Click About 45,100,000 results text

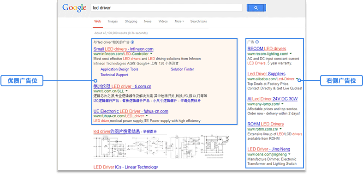tap(121, 33)
